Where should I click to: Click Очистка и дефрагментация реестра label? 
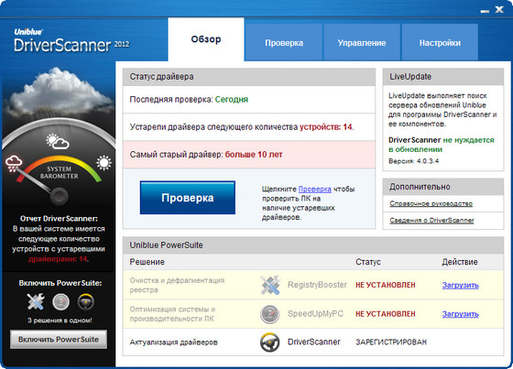(x=177, y=285)
